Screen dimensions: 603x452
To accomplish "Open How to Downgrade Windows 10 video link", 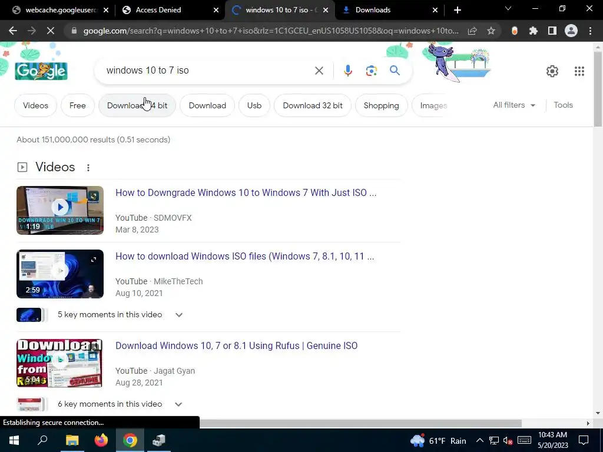I will point(246,193).
